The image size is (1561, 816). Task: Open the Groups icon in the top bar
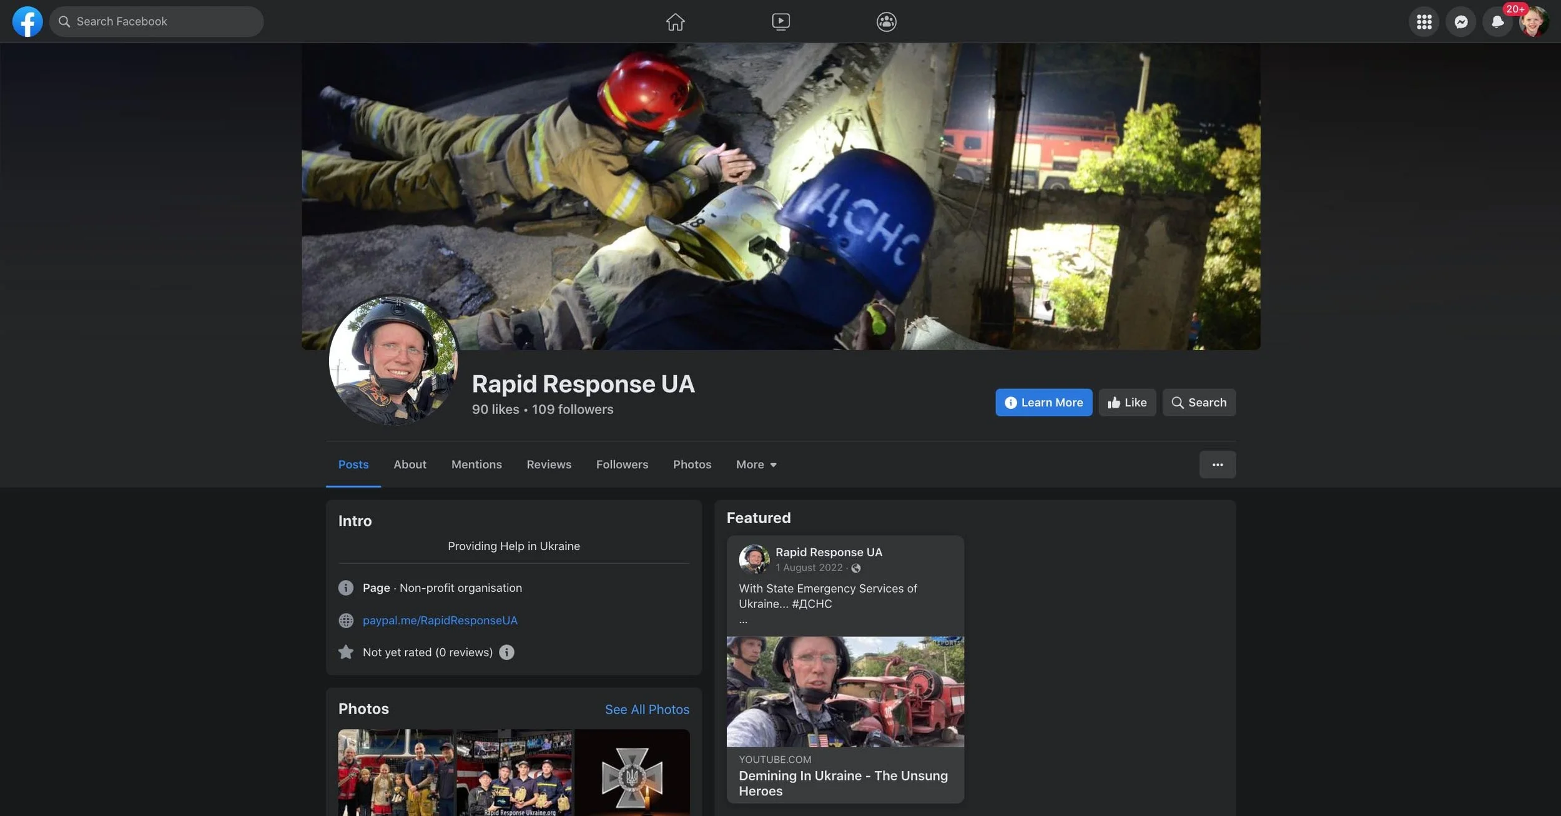point(885,21)
